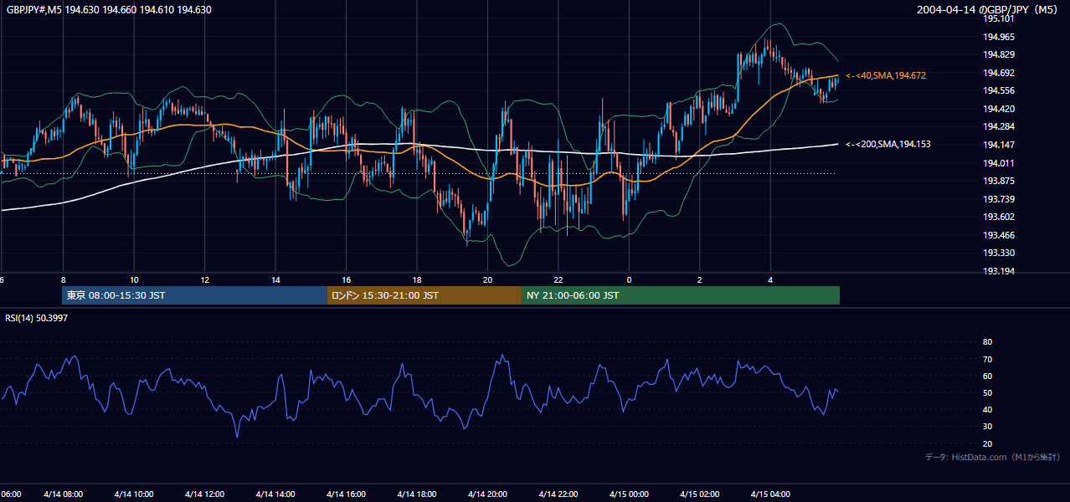Click price level 193.739 on the axis
The height and width of the screenshot is (502, 1070).
pyautogui.click(x=998, y=199)
